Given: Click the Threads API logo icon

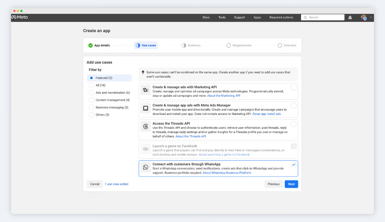Looking at the screenshot, I should pos(146,127).
